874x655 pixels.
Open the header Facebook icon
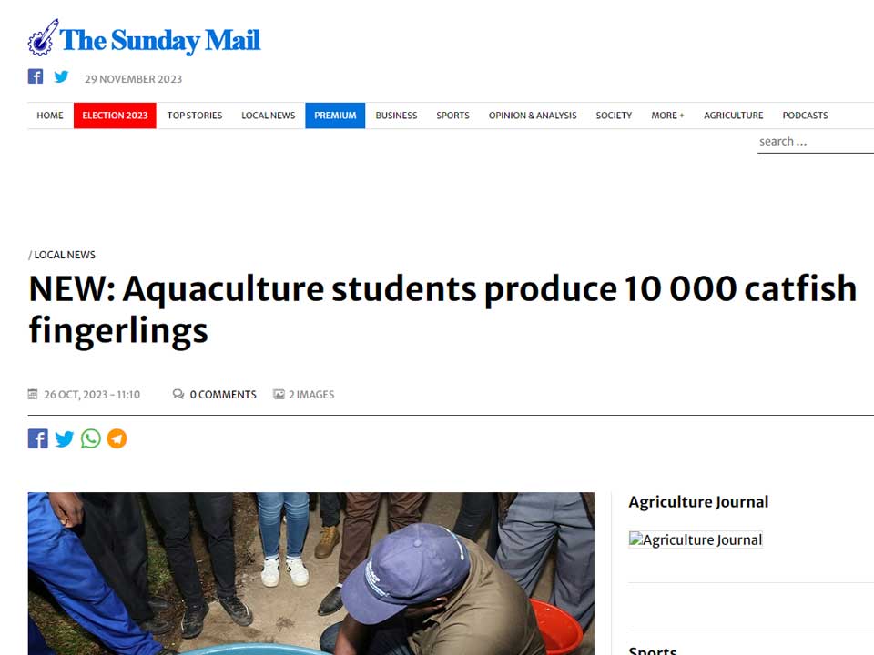pos(36,76)
